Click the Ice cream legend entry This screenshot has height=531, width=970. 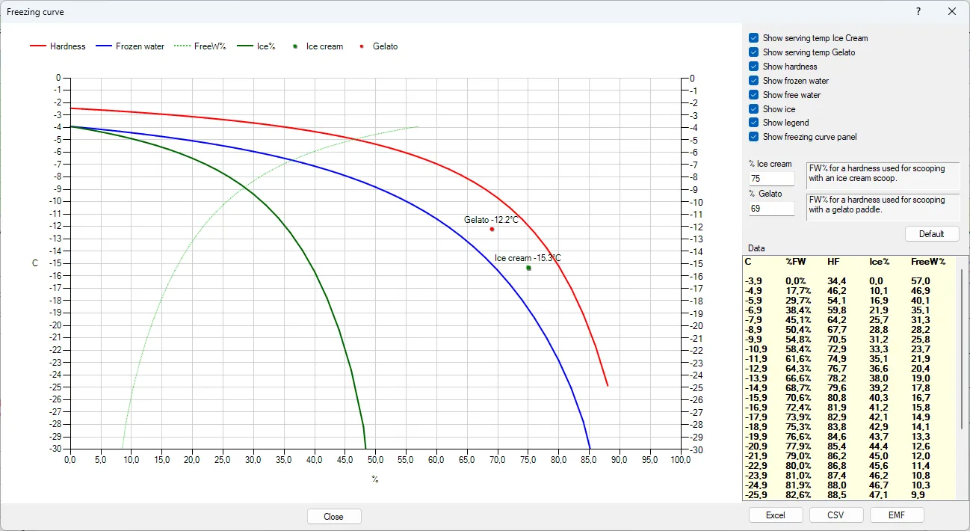click(318, 46)
